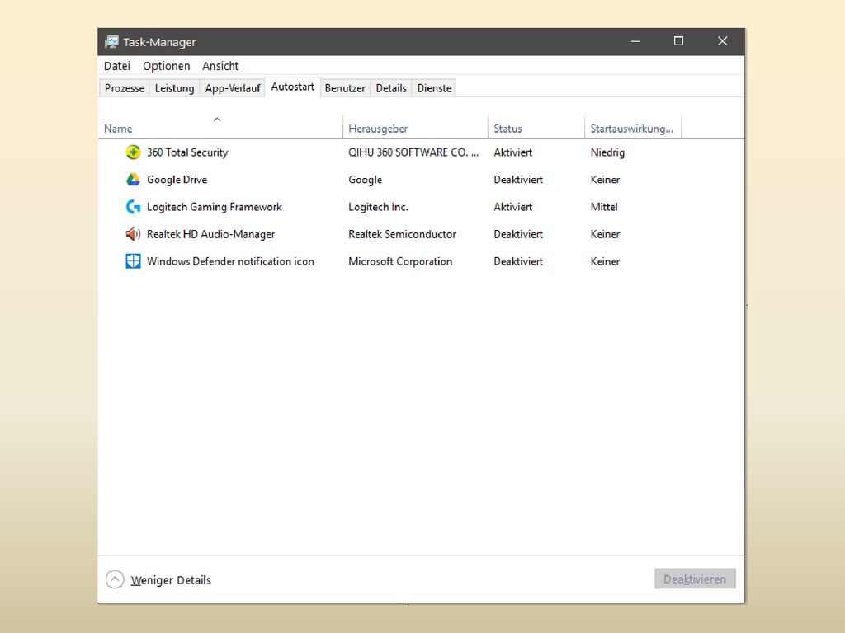This screenshot has width=845, height=633.
Task: Click the Windows Defender shield icon
Action: pos(133,261)
